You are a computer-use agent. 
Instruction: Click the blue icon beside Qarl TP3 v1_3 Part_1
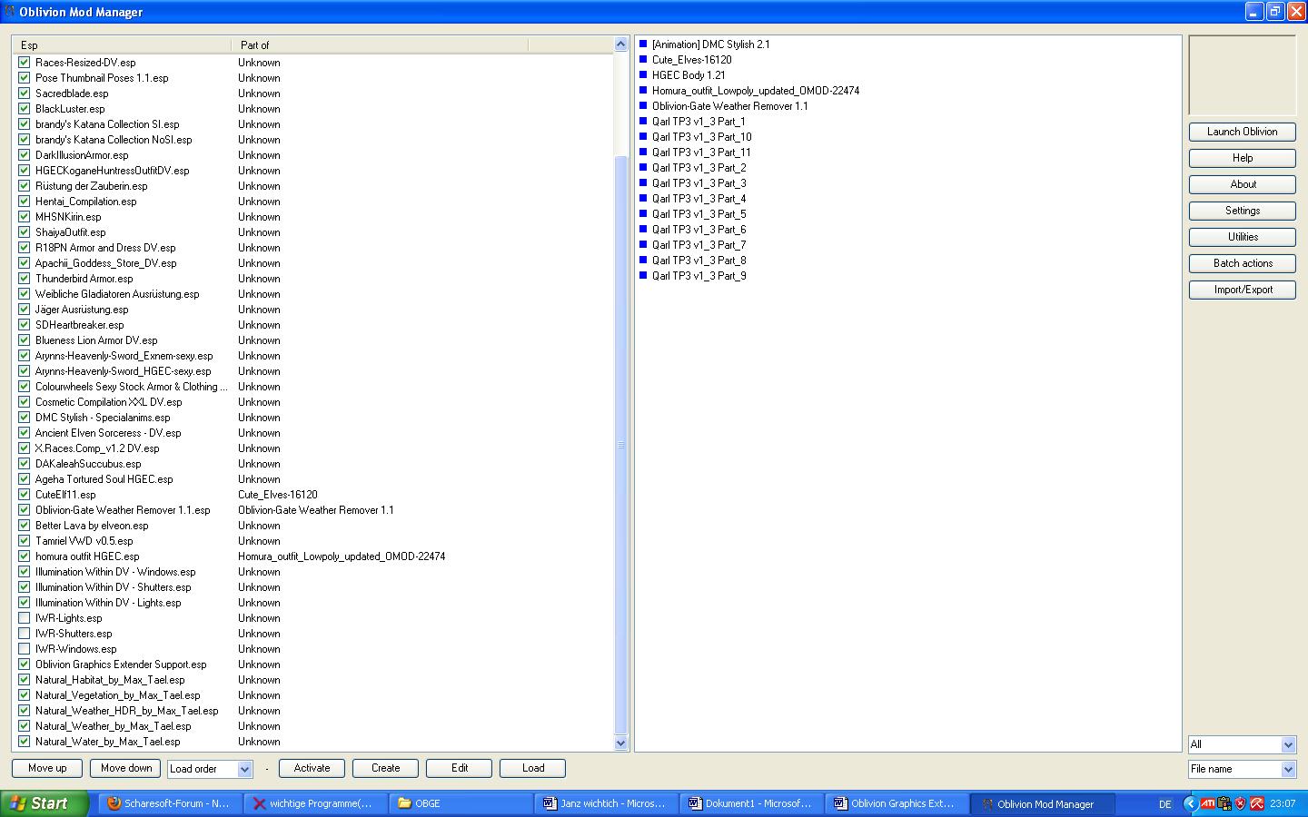coord(643,122)
